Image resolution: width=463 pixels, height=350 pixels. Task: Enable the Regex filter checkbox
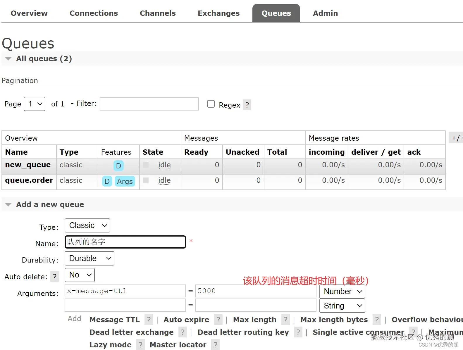pyautogui.click(x=211, y=104)
